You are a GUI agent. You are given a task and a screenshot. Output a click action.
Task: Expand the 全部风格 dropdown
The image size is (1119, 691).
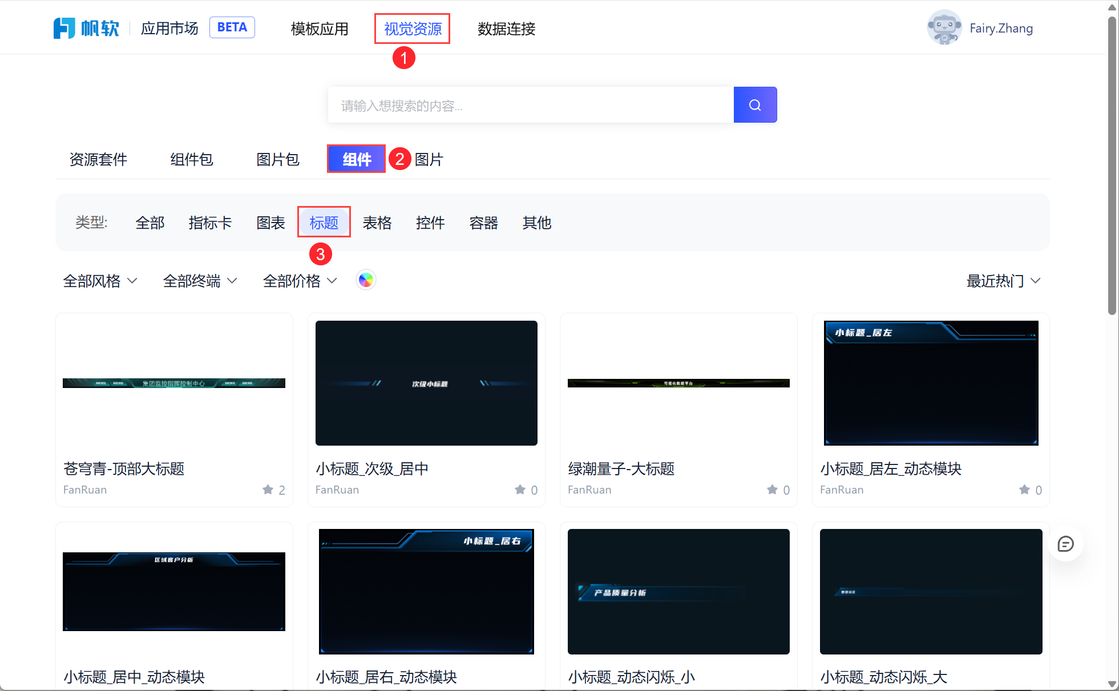[100, 281]
